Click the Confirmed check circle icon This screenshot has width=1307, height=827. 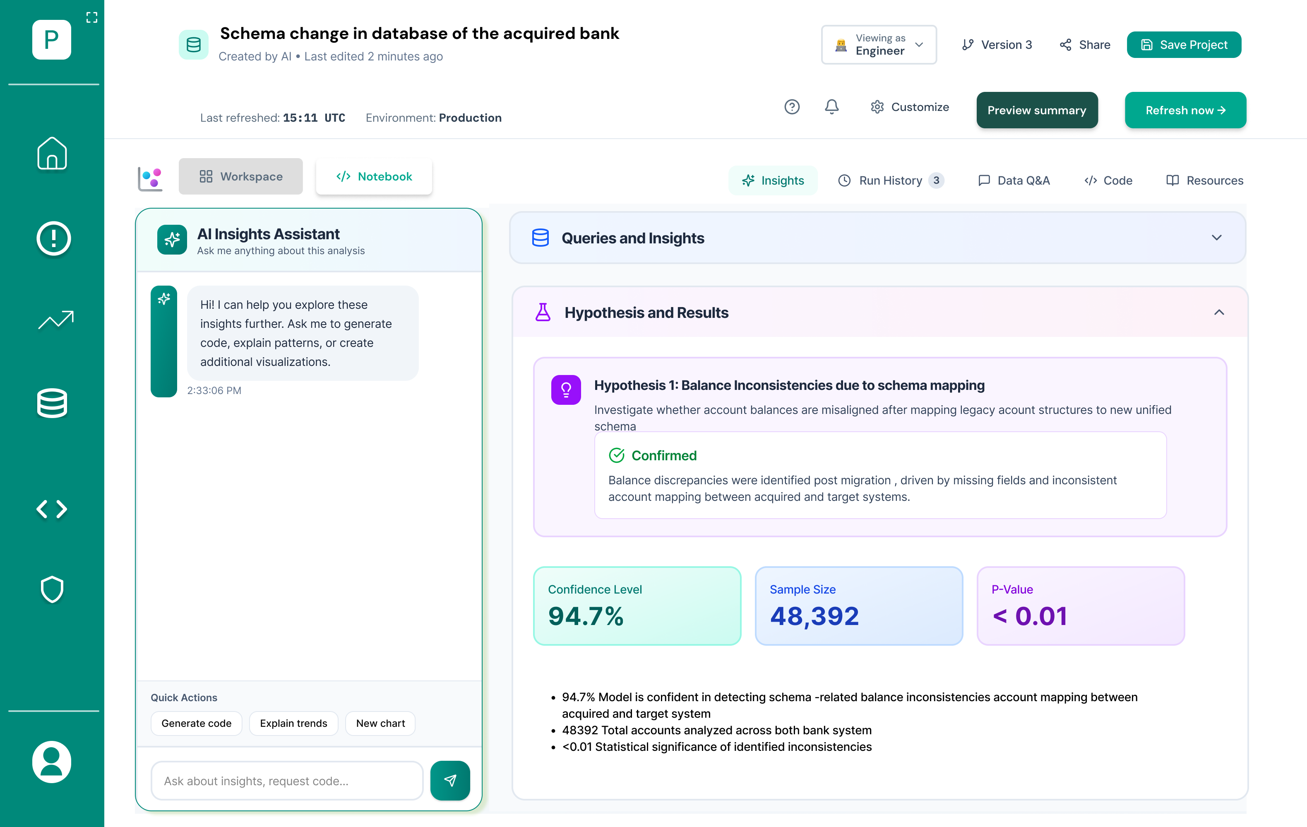tap(617, 455)
